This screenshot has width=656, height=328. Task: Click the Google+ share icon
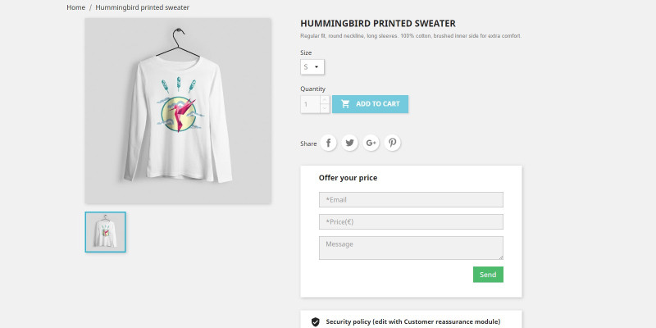pos(371,143)
